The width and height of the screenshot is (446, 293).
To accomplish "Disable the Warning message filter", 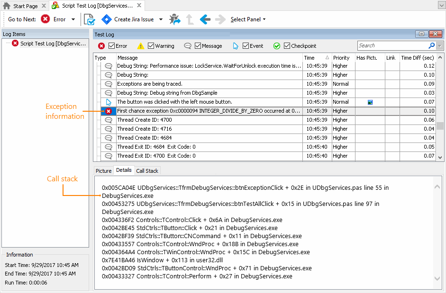I will 150,45.
